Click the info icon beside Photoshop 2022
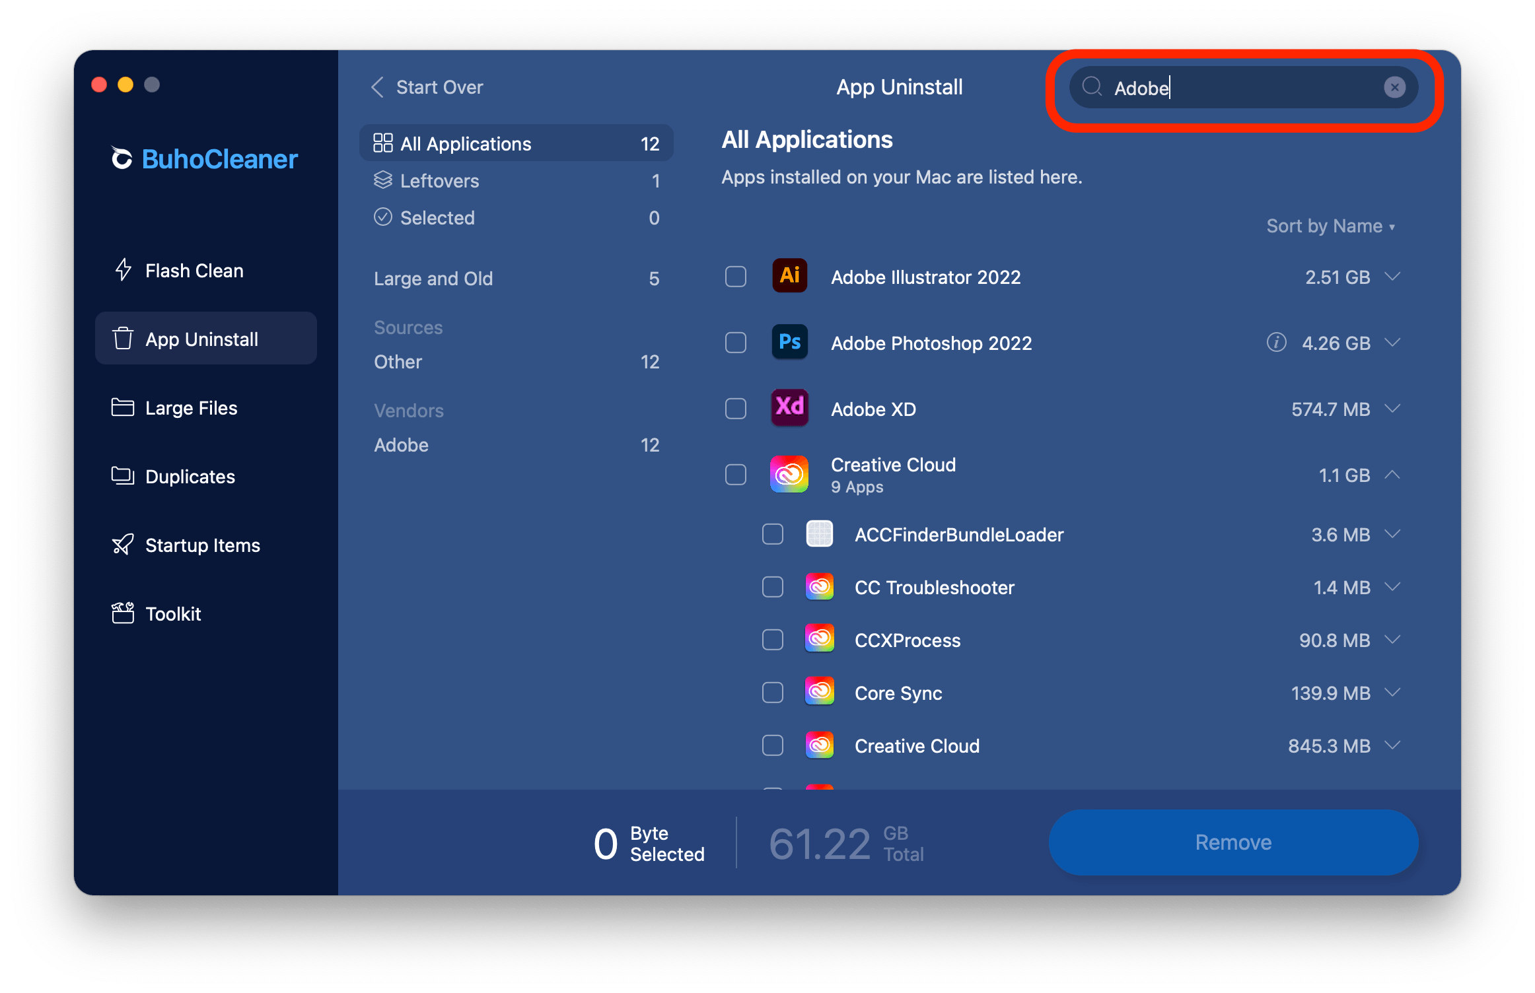1535x993 pixels. click(1276, 343)
